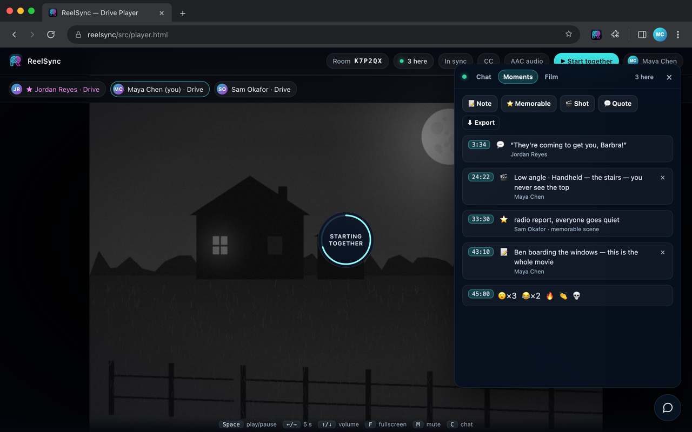Viewport: 692px width, 432px height.
Task: Jump to the 45:00 reactions timestamp
Action: coord(481,294)
